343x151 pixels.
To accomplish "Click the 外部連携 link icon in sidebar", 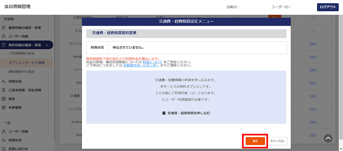I will pyautogui.click(x=4, y=108).
